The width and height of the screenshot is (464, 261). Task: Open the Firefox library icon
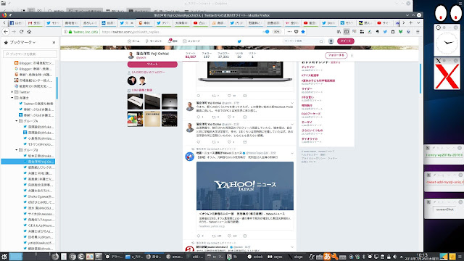(x=339, y=32)
